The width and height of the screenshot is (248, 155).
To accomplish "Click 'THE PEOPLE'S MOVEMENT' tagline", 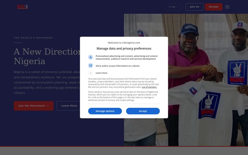I will 33,38.
